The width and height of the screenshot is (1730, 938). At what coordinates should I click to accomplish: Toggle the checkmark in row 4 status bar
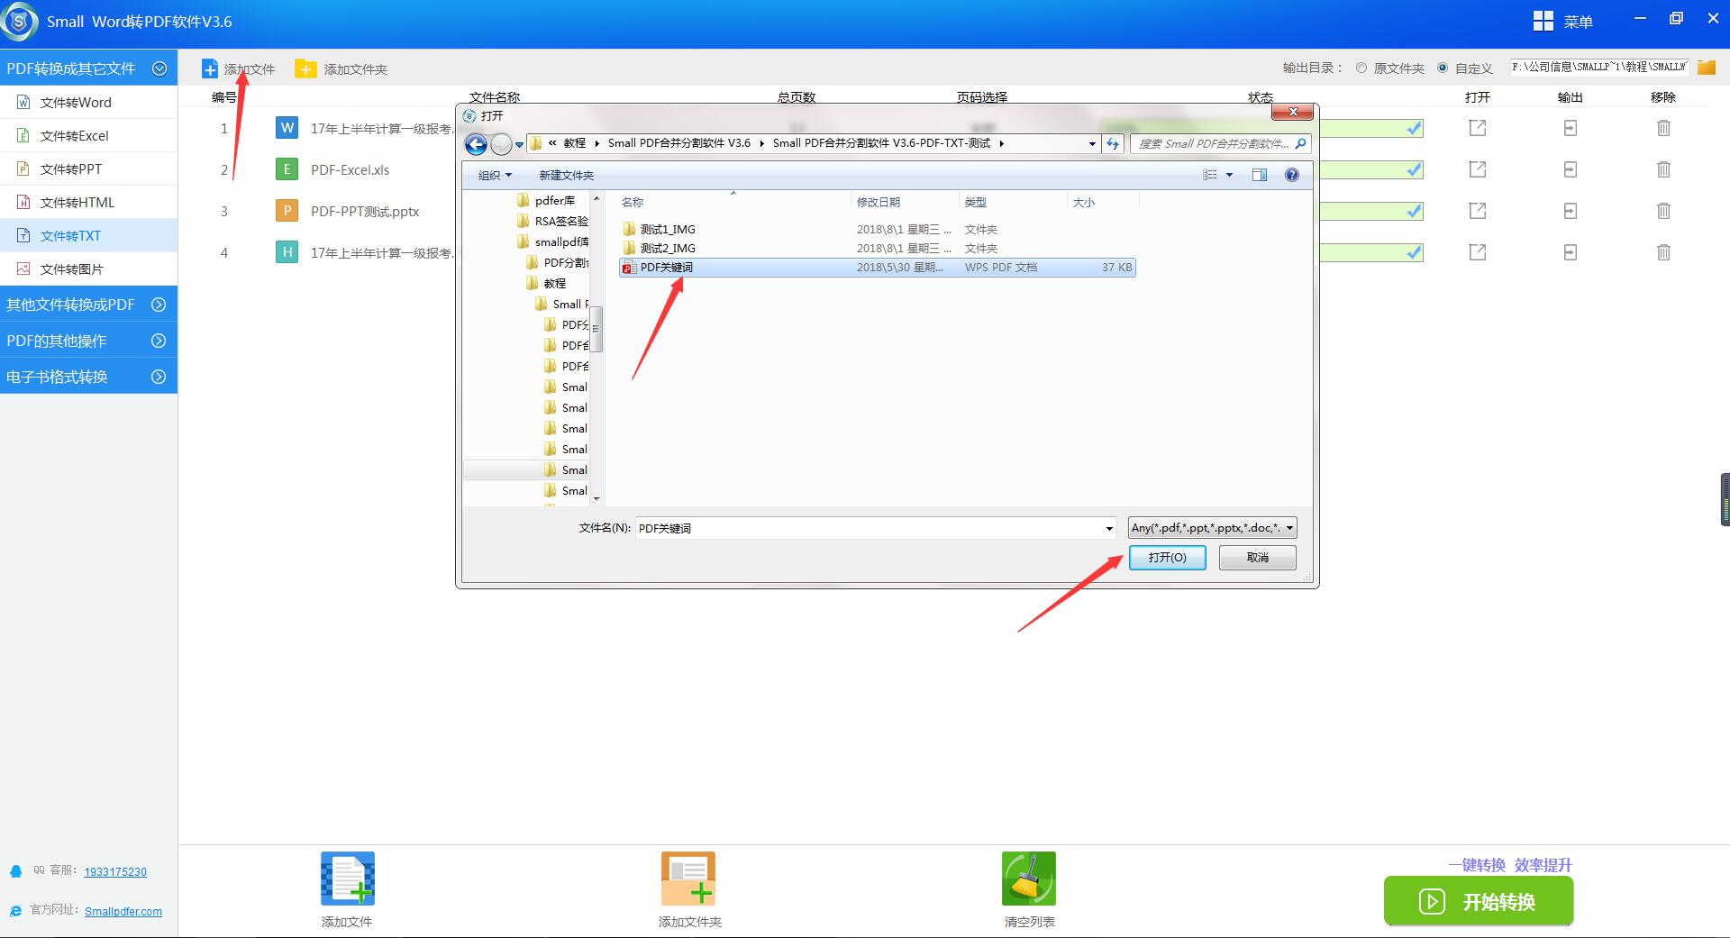coord(1414,252)
